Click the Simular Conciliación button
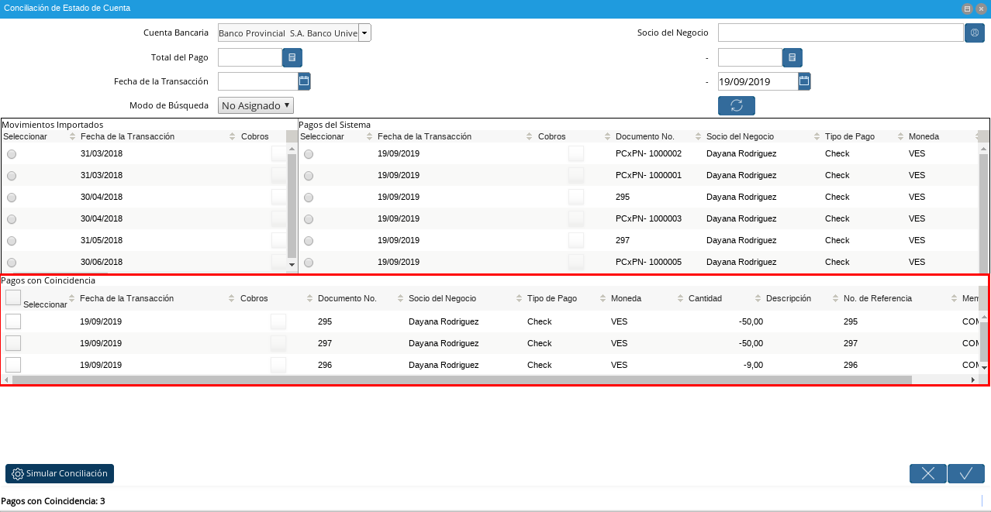 coord(60,473)
